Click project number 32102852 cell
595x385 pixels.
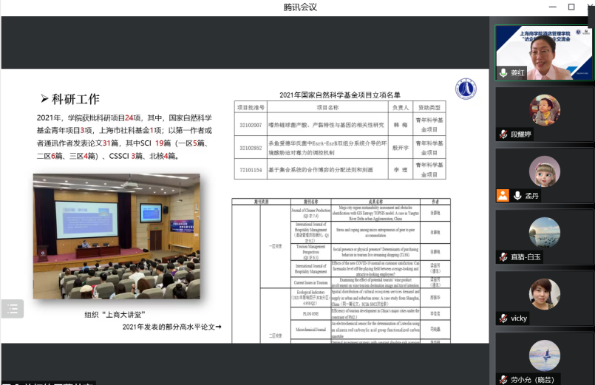click(x=251, y=148)
